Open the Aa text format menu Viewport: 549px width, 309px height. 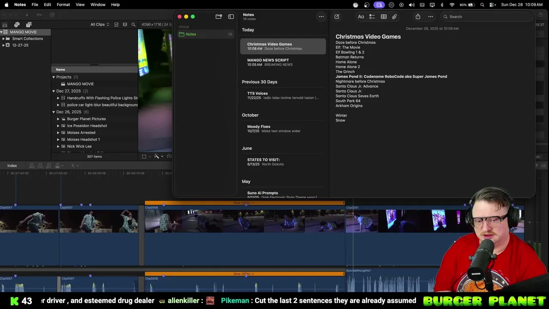[361, 16]
